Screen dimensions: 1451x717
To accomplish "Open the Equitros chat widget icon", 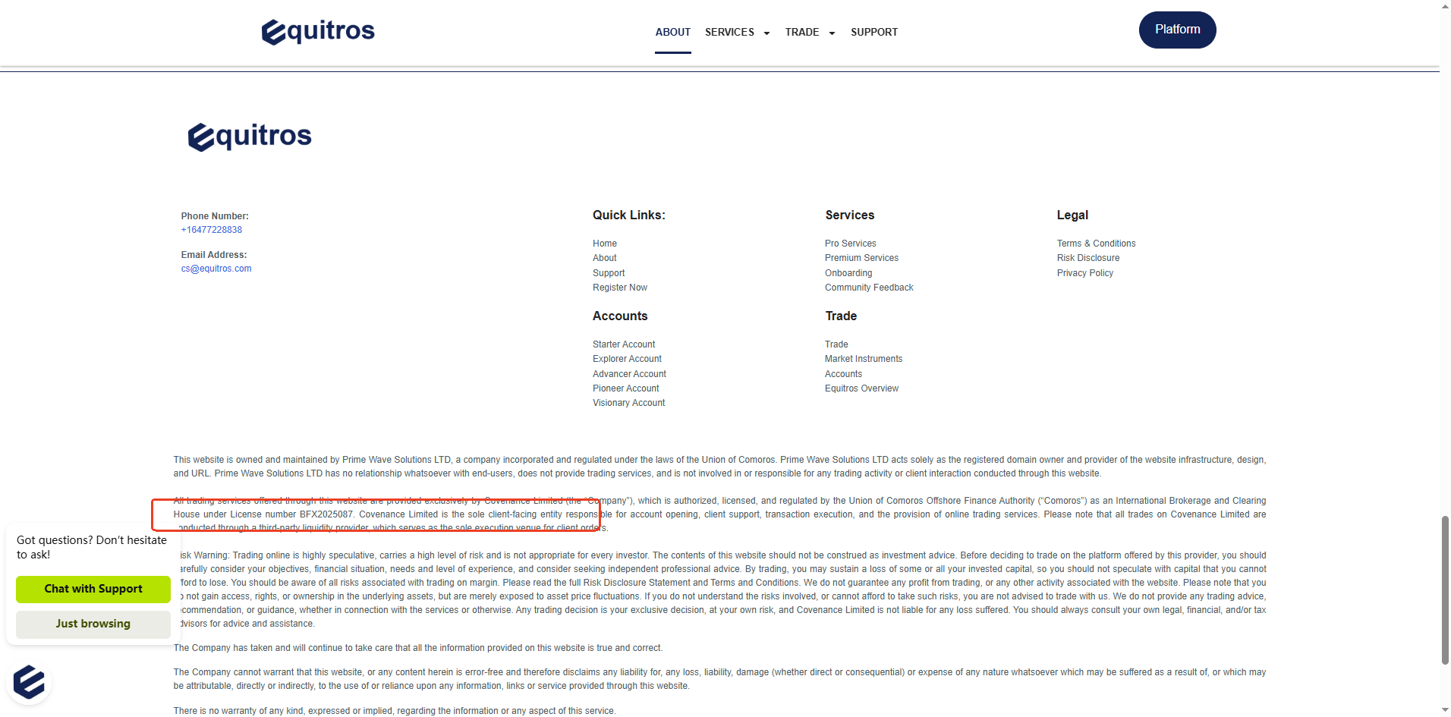I will coord(29,681).
